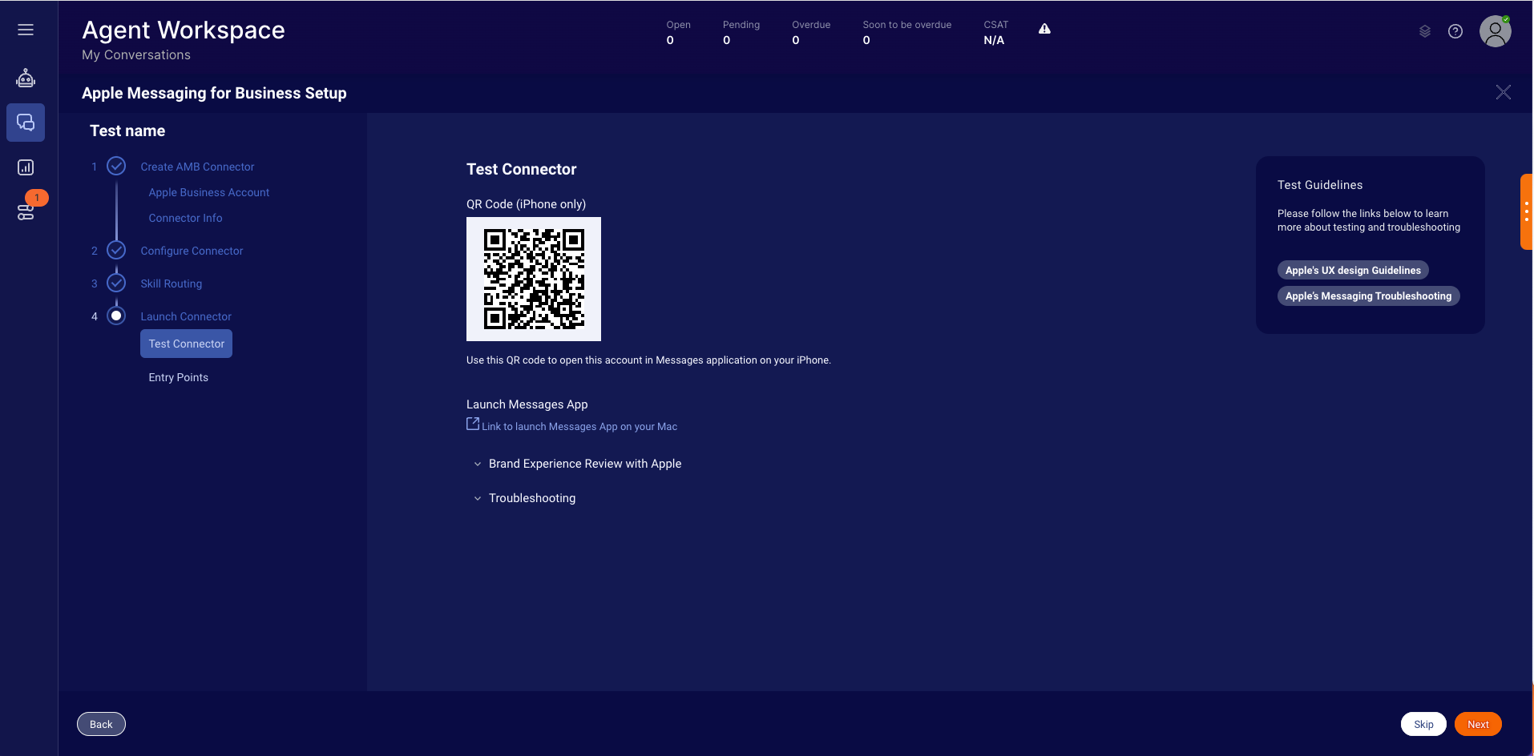Viewport: 1534px width, 756px height.
Task: Open the hamburger navigation menu
Action: coord(26,30)
